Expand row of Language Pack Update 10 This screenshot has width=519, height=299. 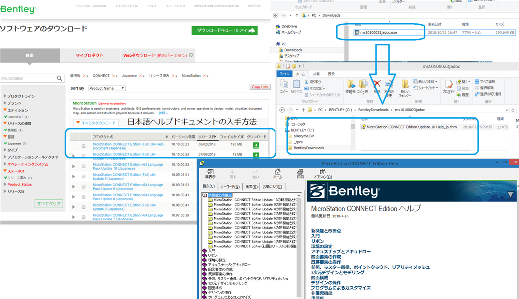(73, 166)
